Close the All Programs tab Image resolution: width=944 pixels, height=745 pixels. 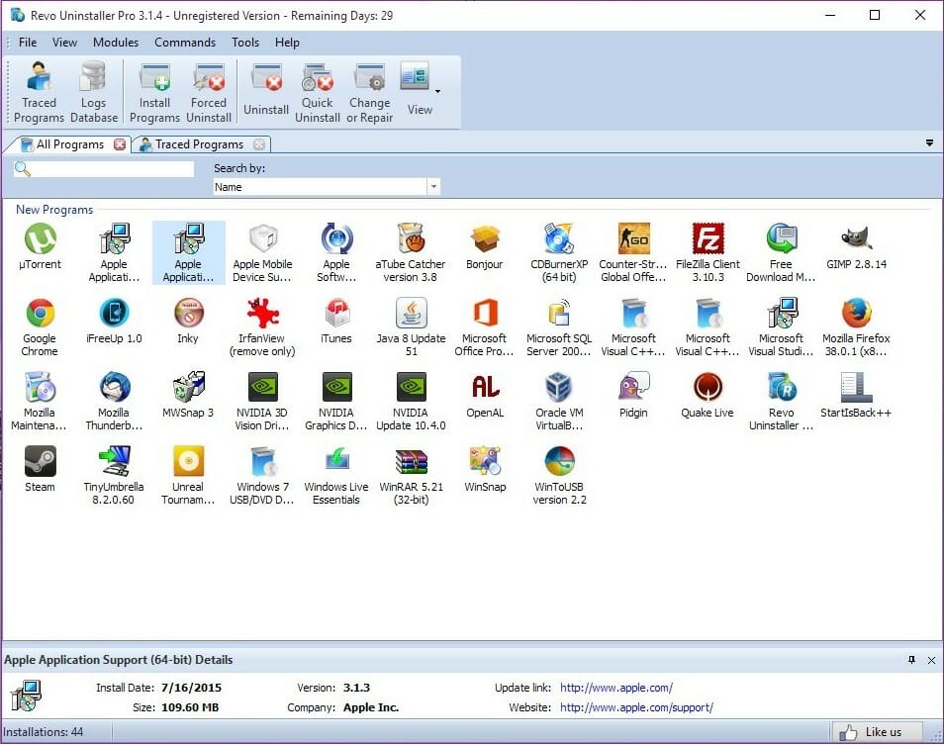(120, 144)
